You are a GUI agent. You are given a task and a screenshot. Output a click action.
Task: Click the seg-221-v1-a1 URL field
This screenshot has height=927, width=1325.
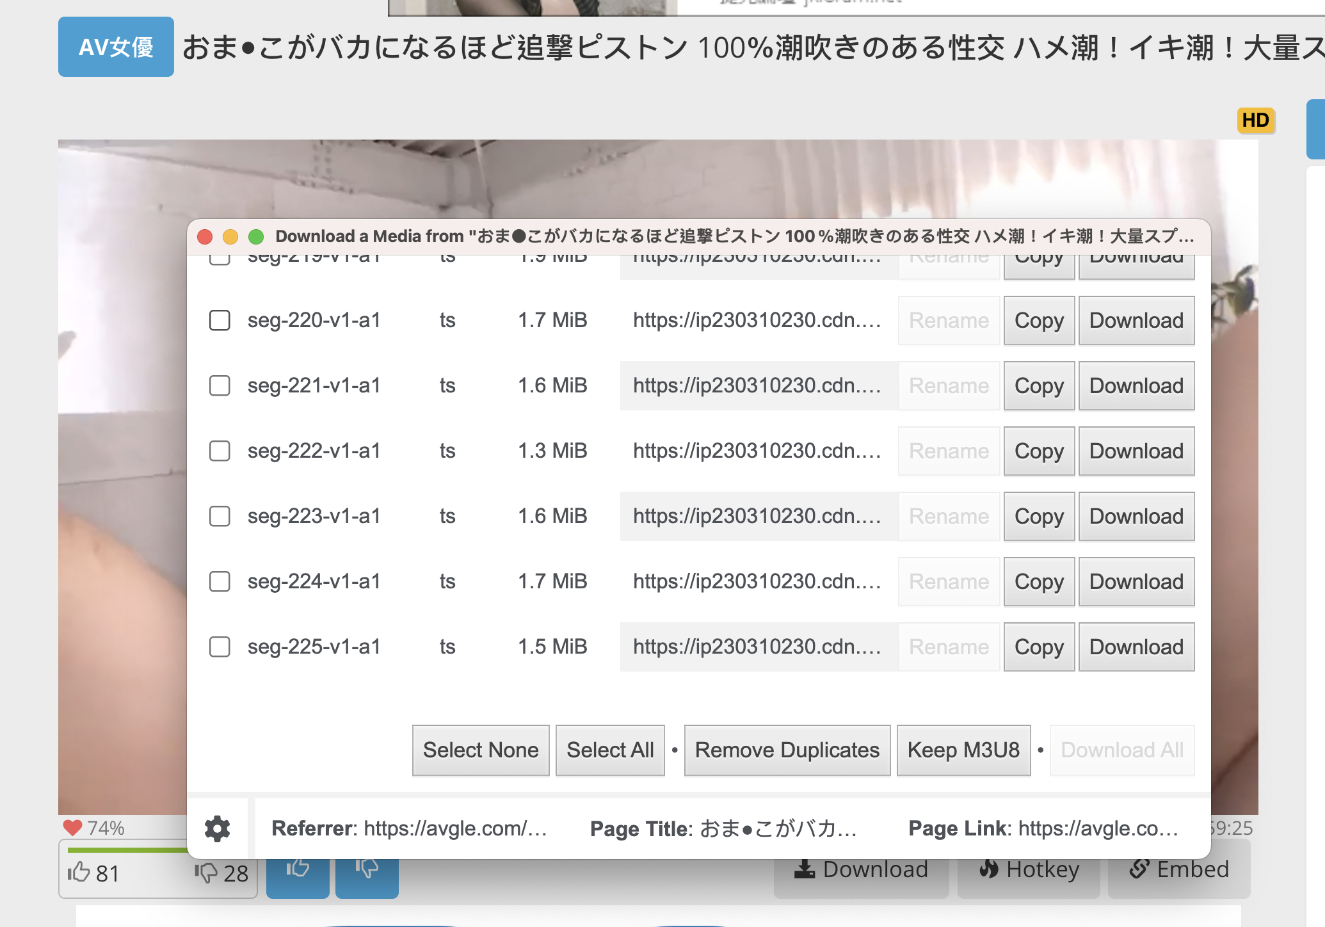click(758, 386)
